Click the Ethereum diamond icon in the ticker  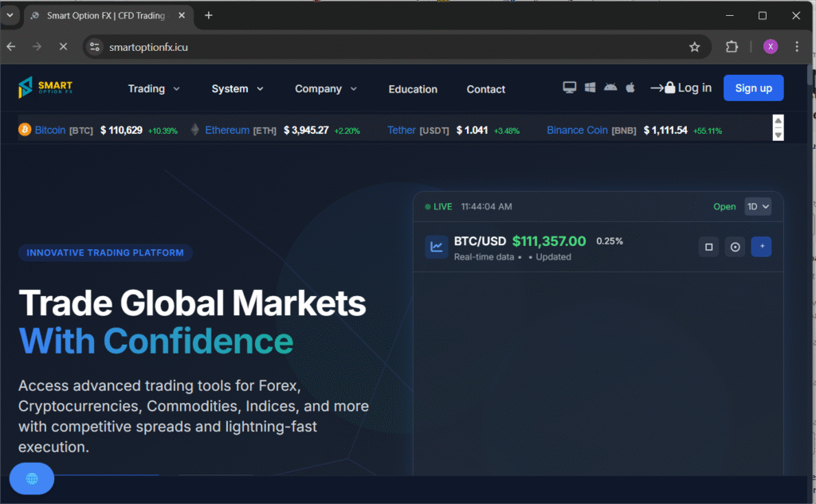tap(193, 130)
